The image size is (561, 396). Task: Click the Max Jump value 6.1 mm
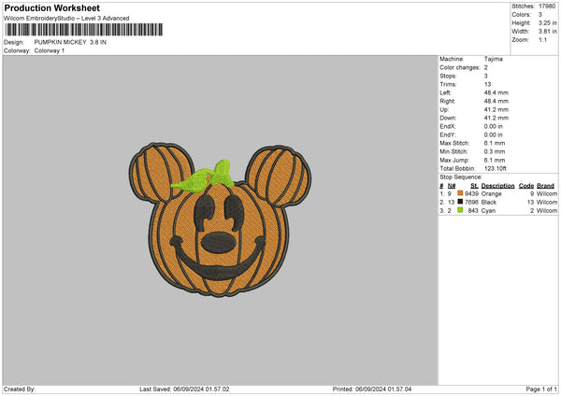coord(495,160)
